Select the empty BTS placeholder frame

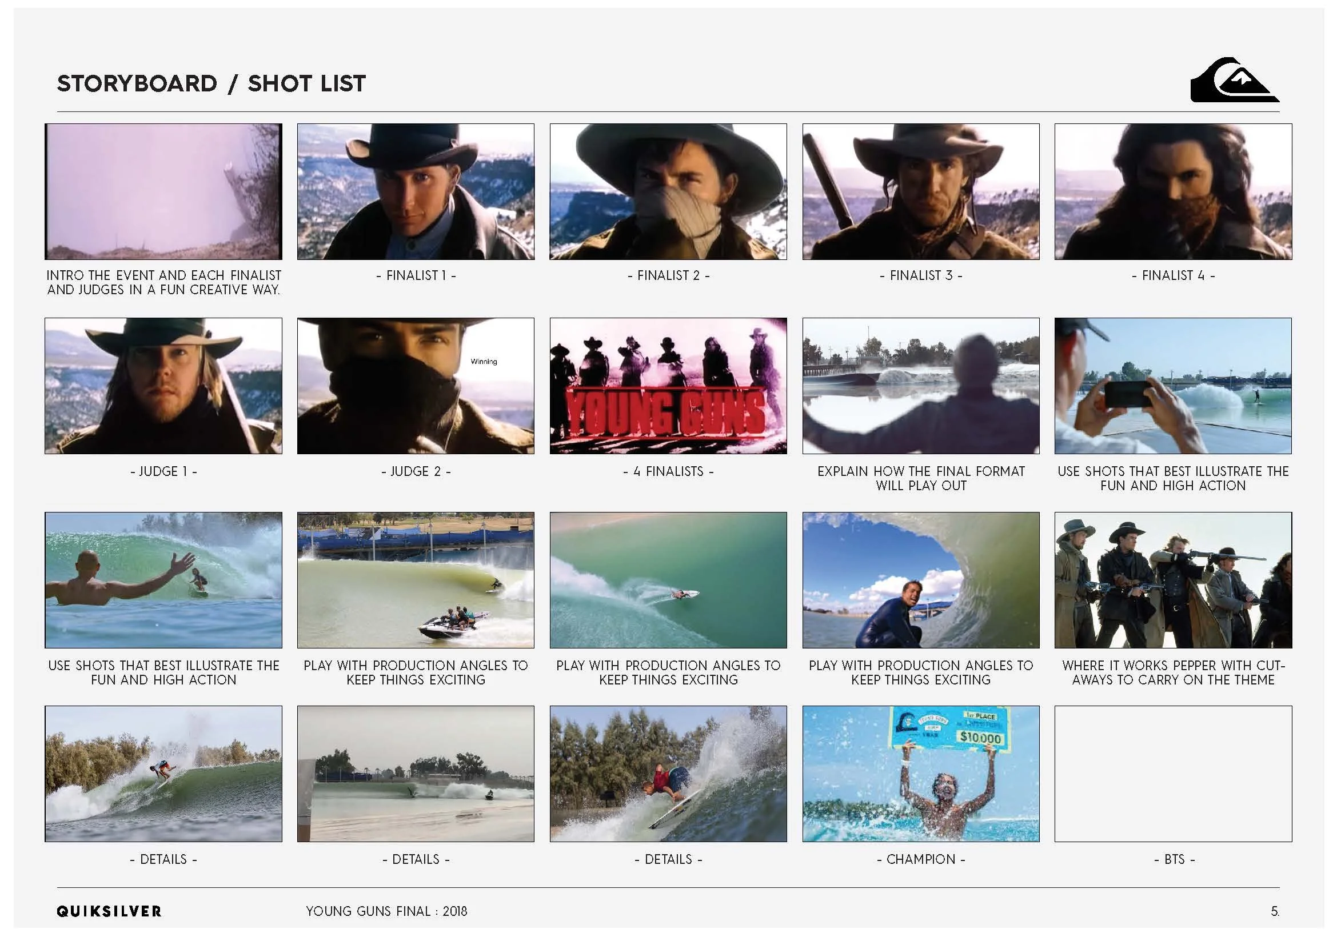(x=1174, y=774)
